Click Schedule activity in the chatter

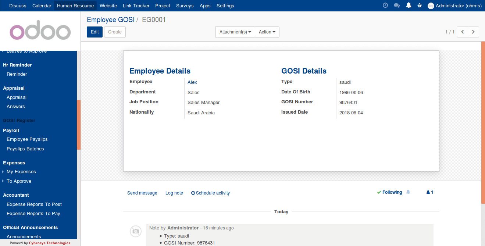pyautogui.click(x=210, y=193)
